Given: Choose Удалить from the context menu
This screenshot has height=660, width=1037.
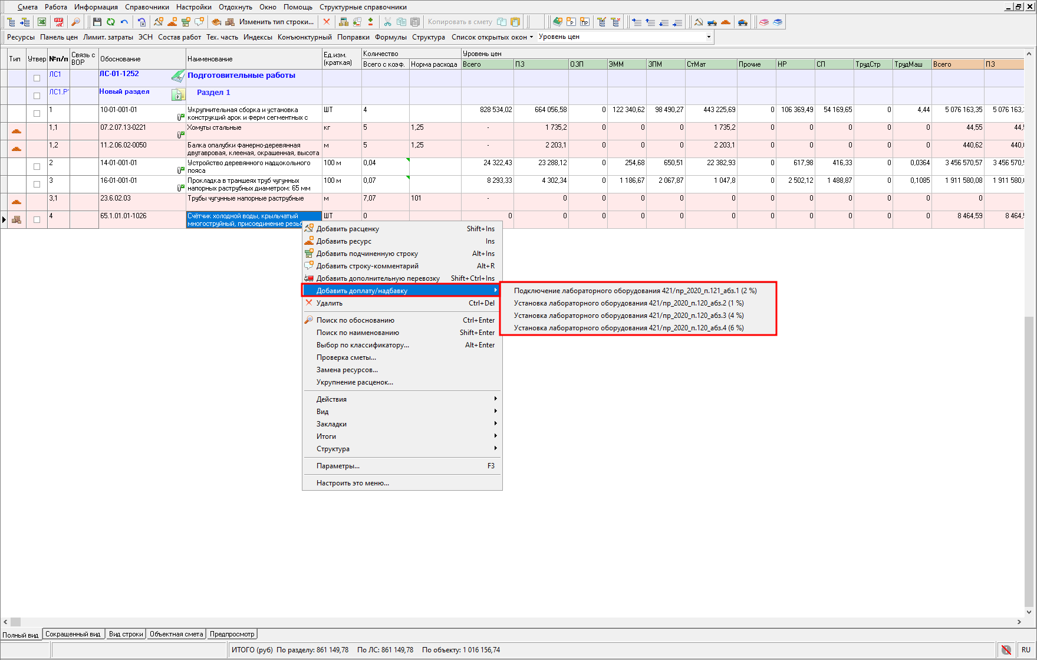Looking at the screenshot, I should 330,303.
